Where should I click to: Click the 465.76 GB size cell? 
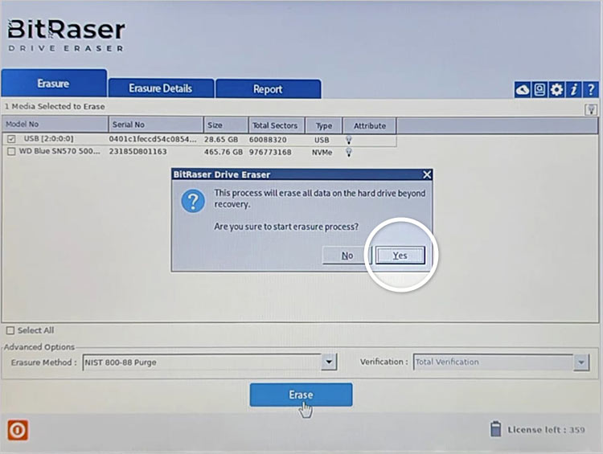tap(224, 152)
